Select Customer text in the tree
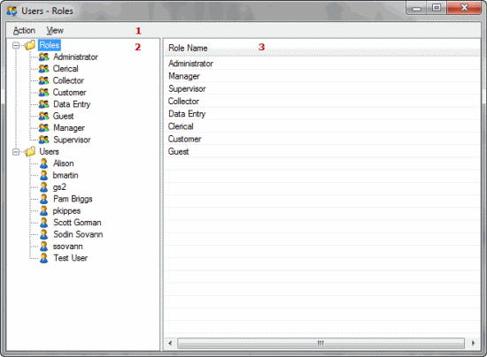This screenshot has height=357, width=487. [70, 93]
